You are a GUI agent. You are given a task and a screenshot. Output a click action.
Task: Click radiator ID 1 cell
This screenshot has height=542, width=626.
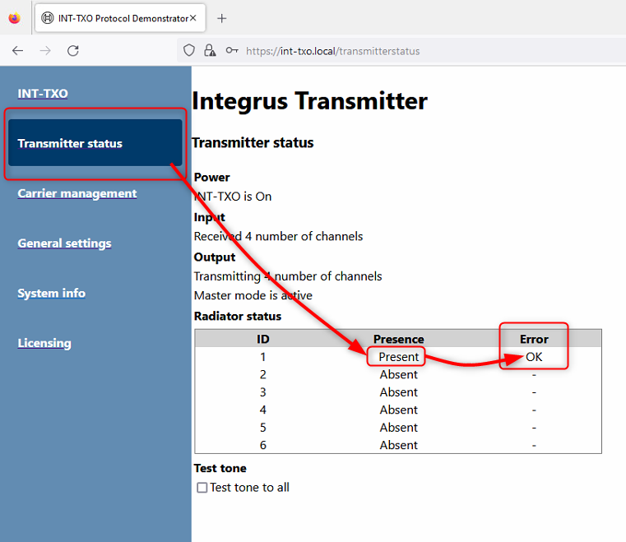click(x=262, y=357)
